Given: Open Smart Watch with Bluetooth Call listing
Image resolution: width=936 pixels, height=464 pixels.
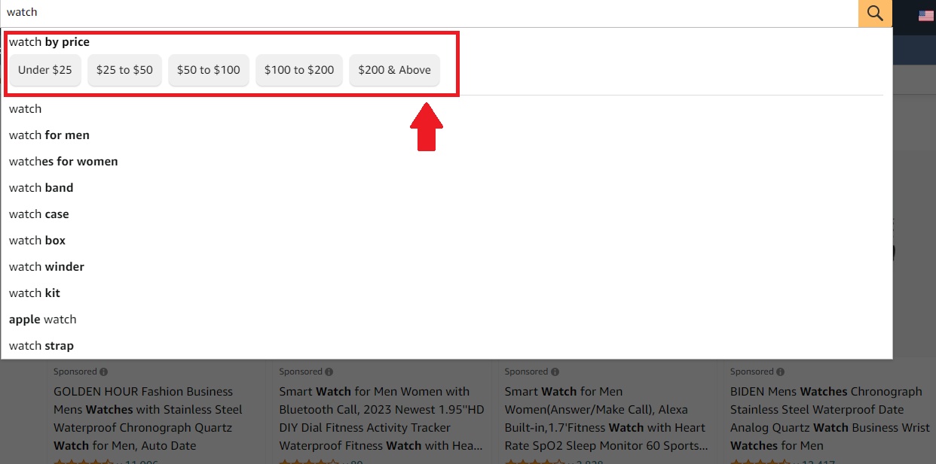Looking at the screenshot, I should coord(381,419).
